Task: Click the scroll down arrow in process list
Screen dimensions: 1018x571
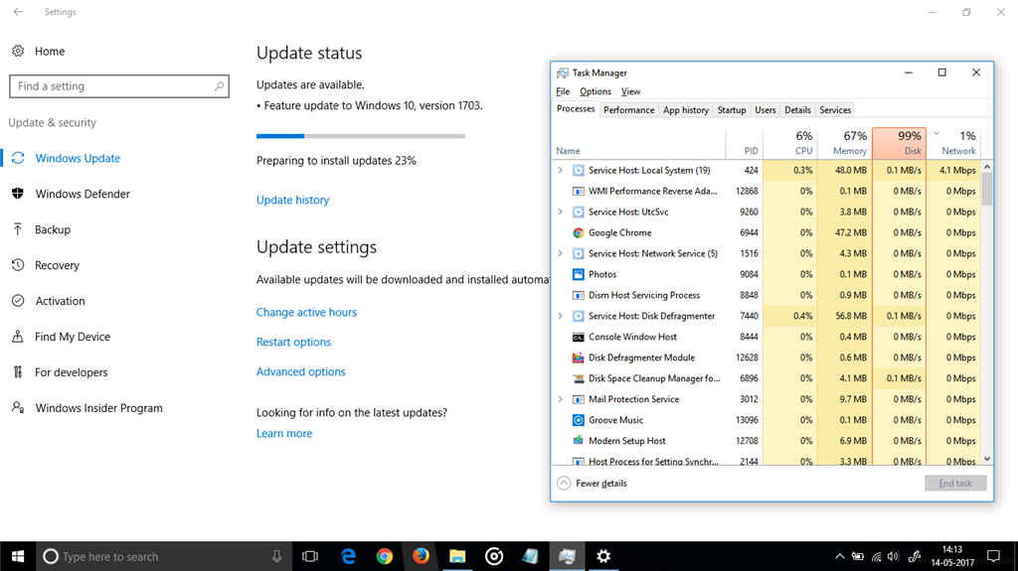Action: (987, 459)
